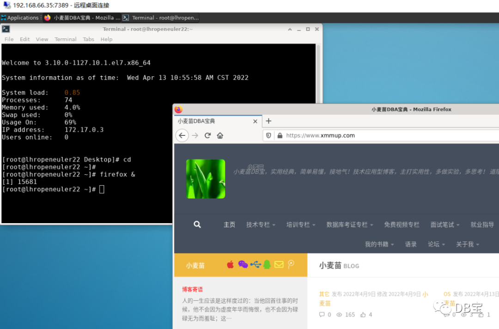Reload the page in Firefox

[207, 135]
